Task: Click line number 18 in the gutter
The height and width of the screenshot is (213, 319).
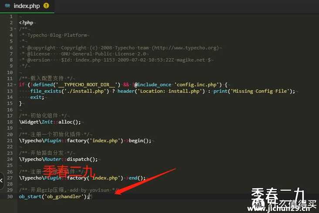Action: (10, 122)
